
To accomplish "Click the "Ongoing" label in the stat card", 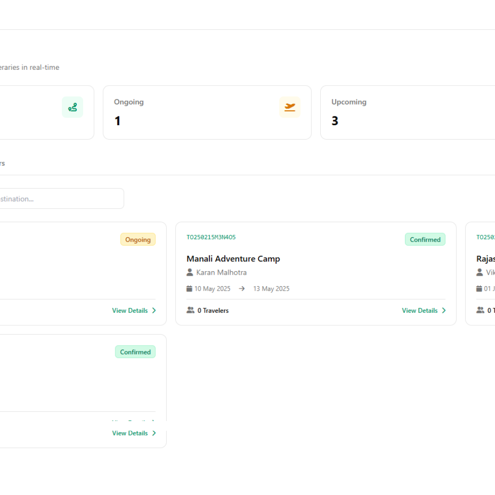I will (129, 102).
